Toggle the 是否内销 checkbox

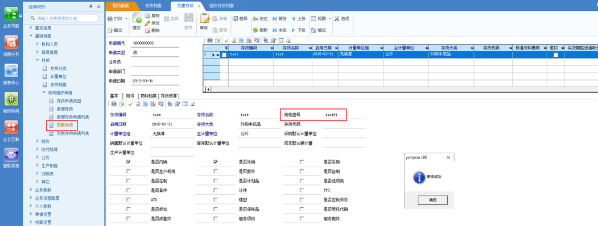click(128, 162)
